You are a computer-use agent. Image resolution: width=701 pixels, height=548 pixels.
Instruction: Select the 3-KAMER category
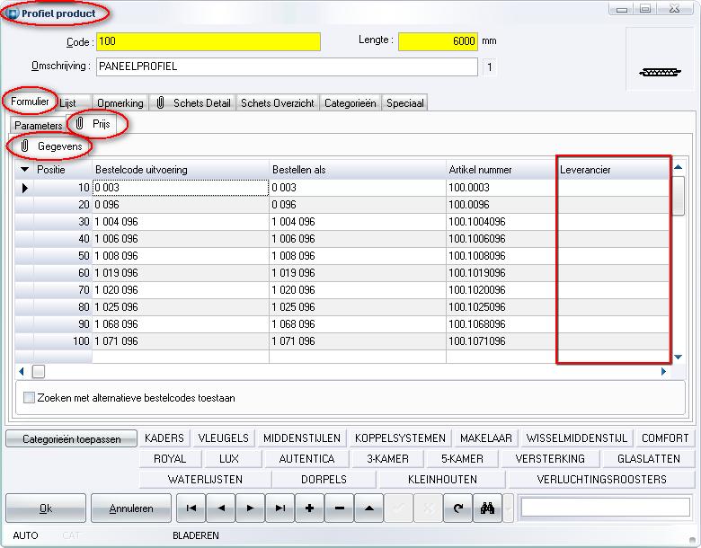[x=387, y=458]
